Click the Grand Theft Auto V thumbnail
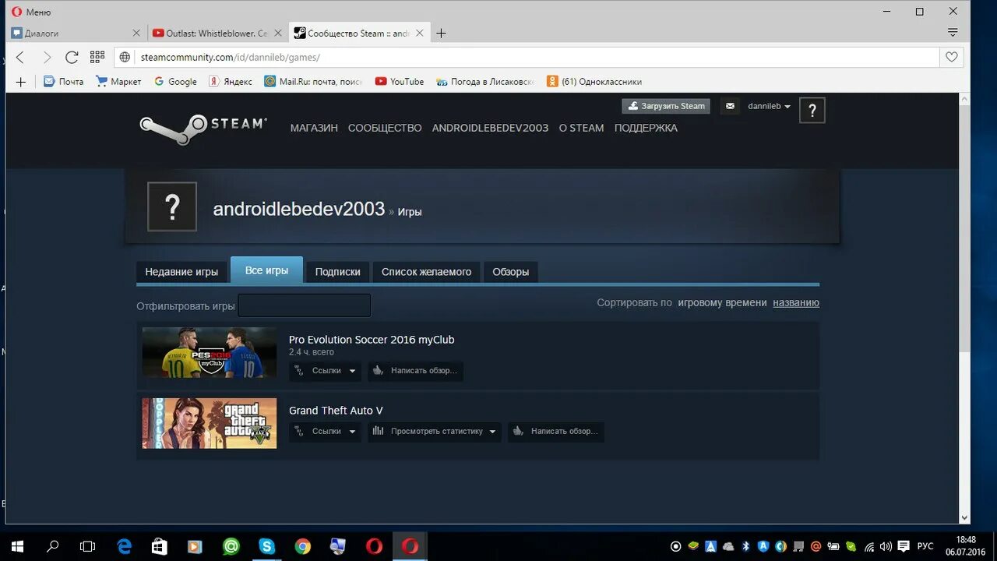The width and height of the screenshot is (997, 561). coord(209,423)
